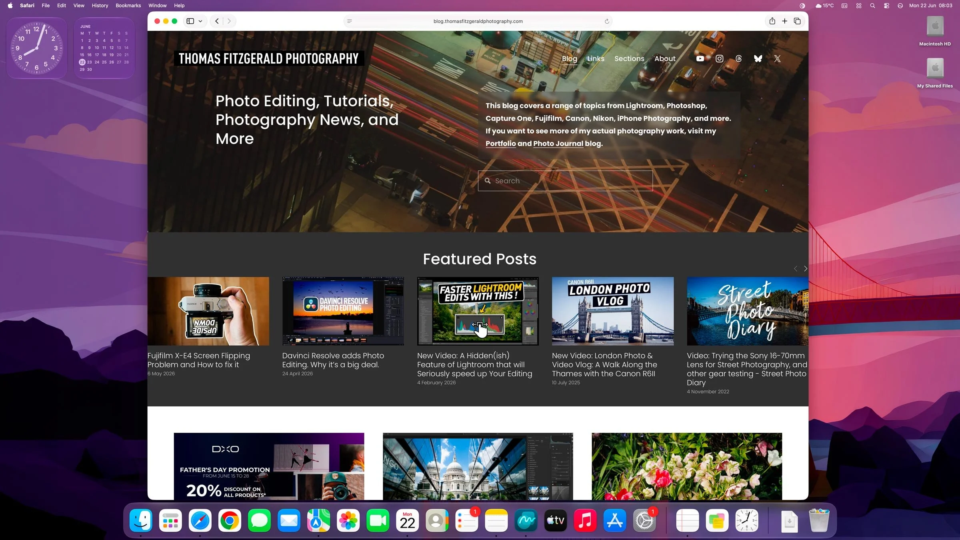Open the Reader/page menu icon in address bar
Screen dimensions: 960x540
click(350, 21)
